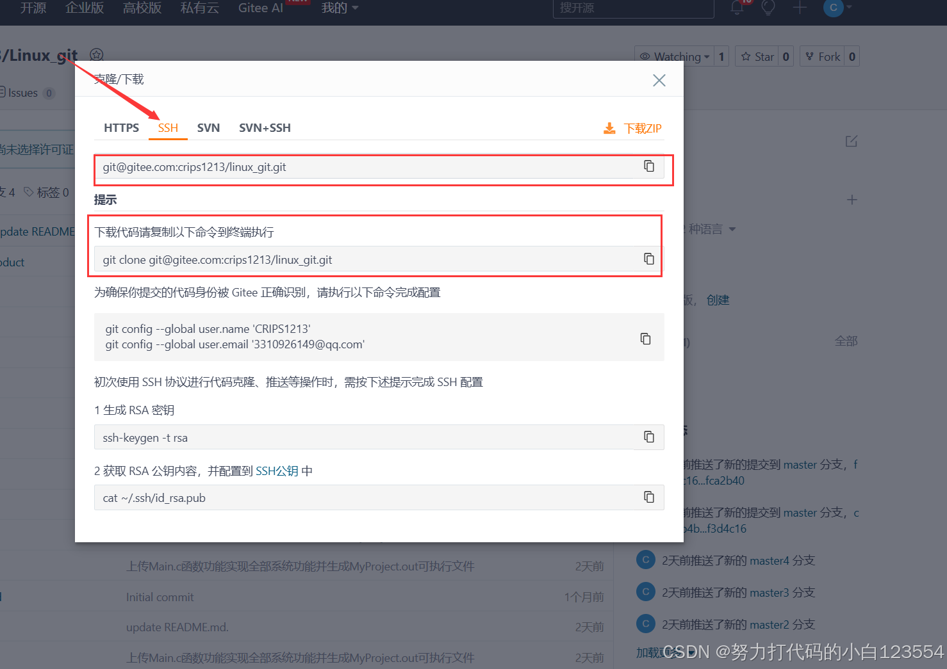Close the 克隆/下载 dialog
This screenshot has height=669, width=947.
click(x=659, y=80)
